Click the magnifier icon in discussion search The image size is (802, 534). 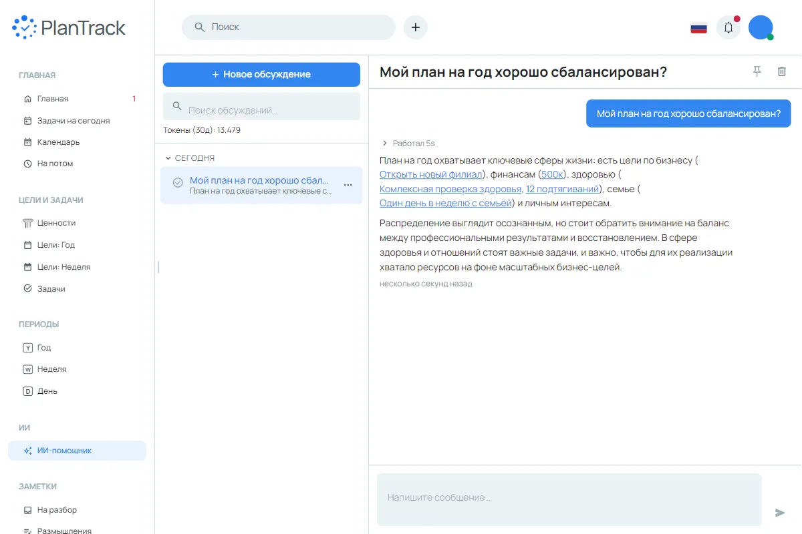pos(177,106)
